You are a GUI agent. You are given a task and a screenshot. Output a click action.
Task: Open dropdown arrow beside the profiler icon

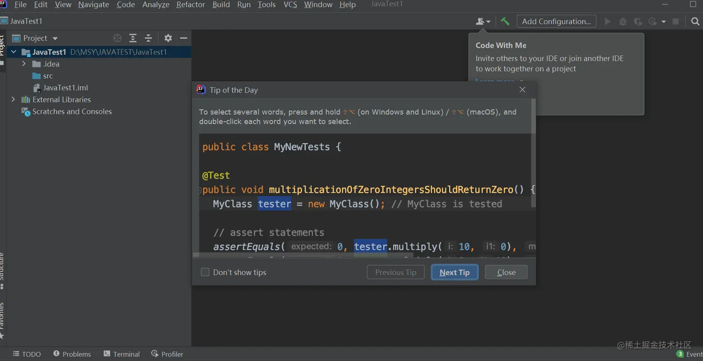[663, 21]
